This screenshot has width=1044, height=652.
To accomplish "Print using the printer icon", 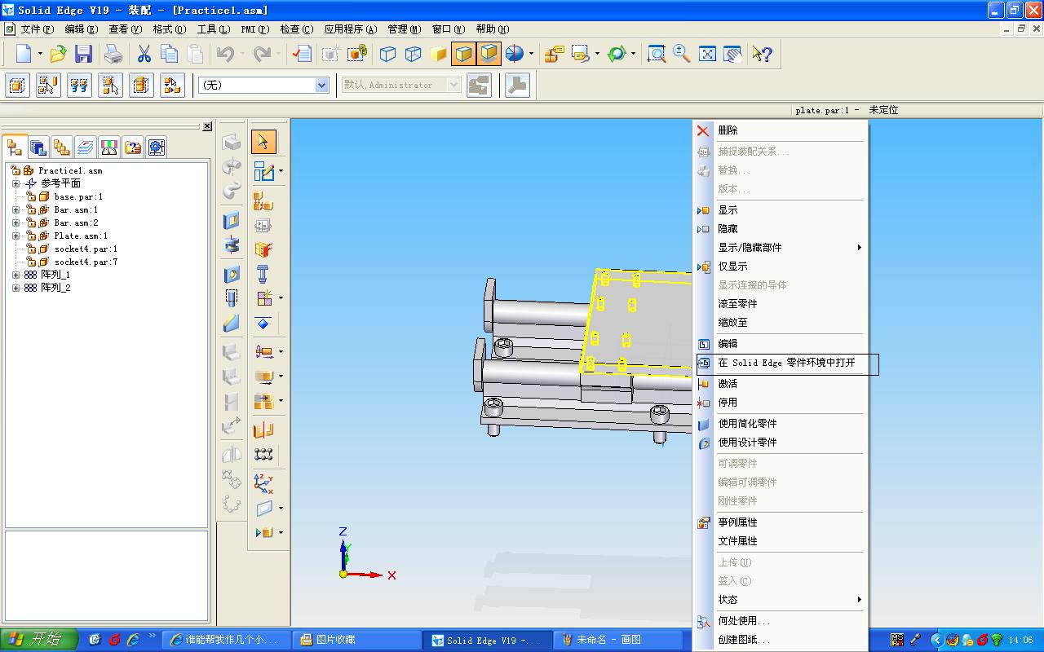I will click(x=113, y=54).
